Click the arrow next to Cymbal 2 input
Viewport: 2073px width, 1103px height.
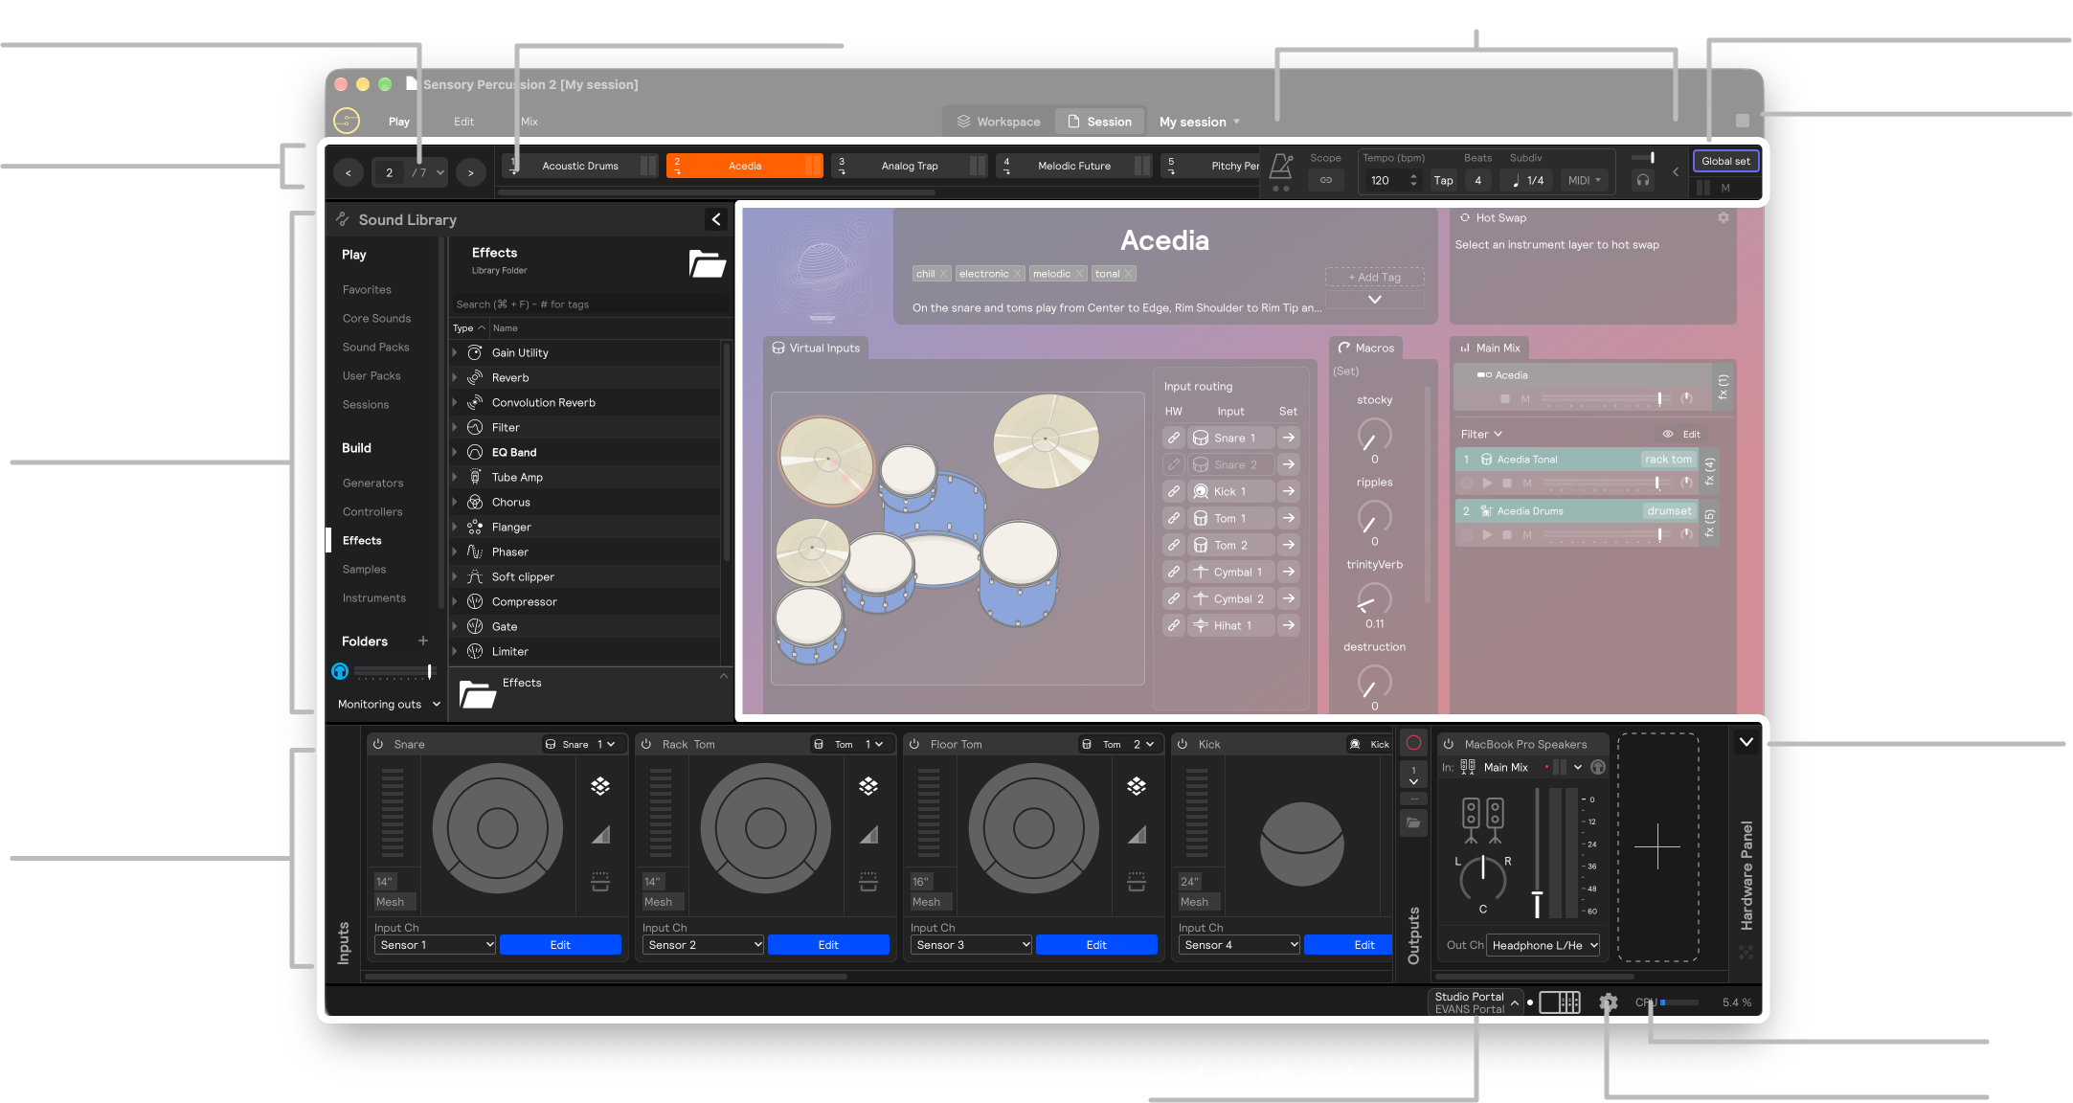coord(1289,598)
